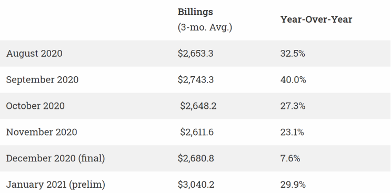Click the $2,680.8 billings value
This screenshot has width=391, height=194.
196,158
